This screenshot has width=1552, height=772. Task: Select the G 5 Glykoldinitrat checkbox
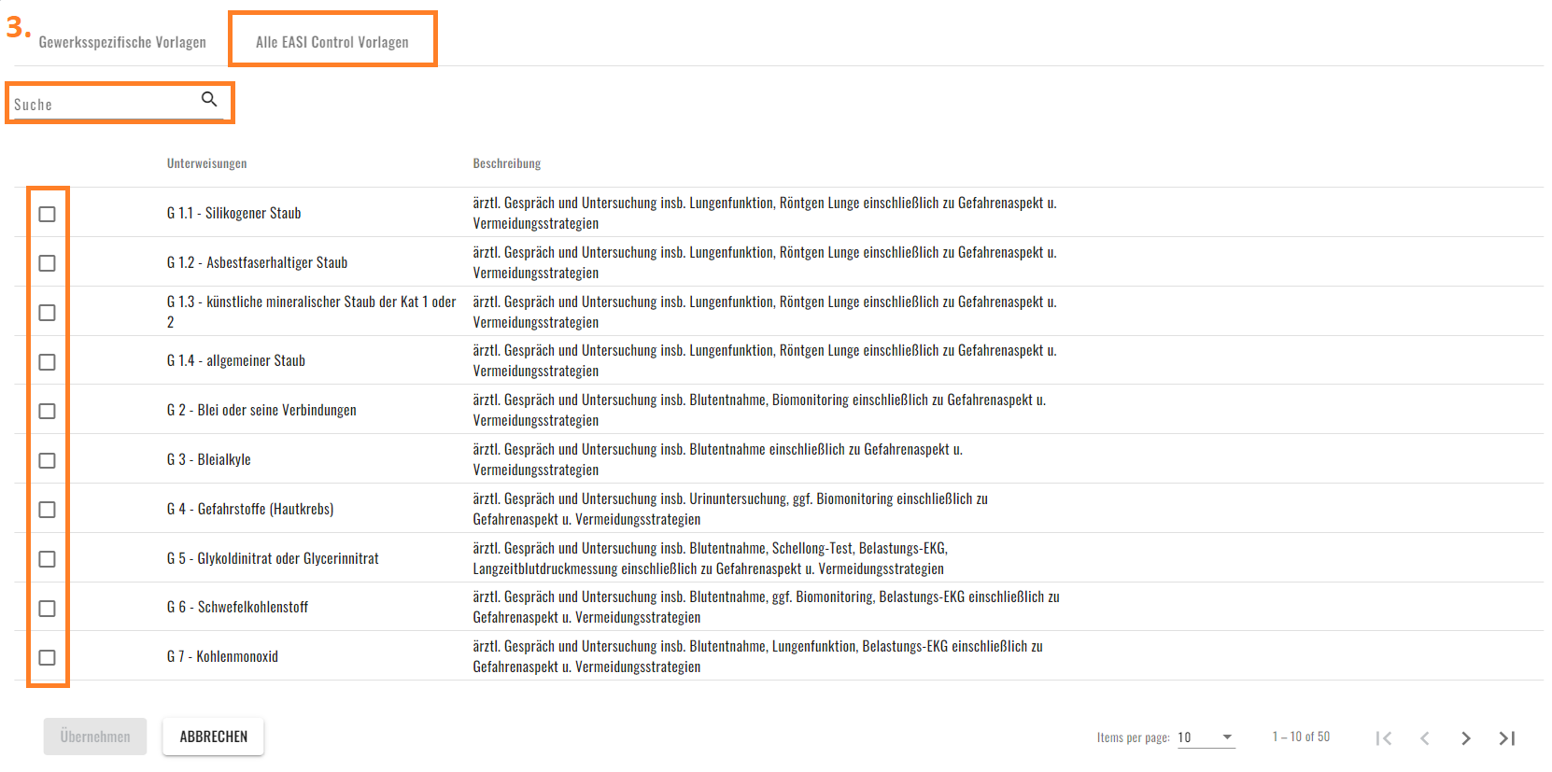[47, 559]
